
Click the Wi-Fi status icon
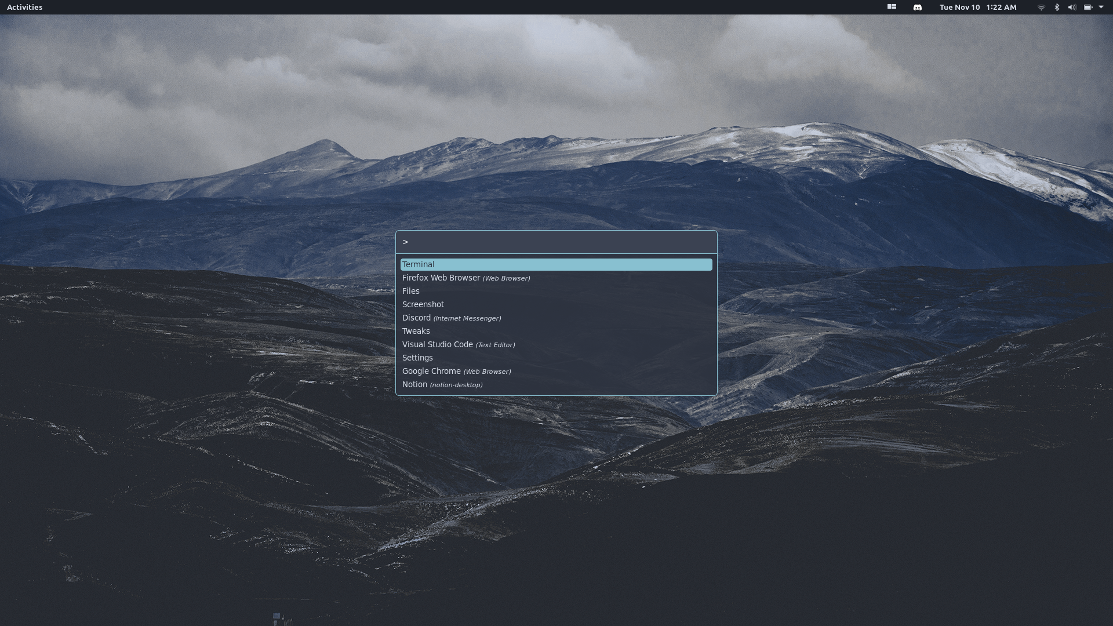pyautogui.click(x=1041, y=8)
